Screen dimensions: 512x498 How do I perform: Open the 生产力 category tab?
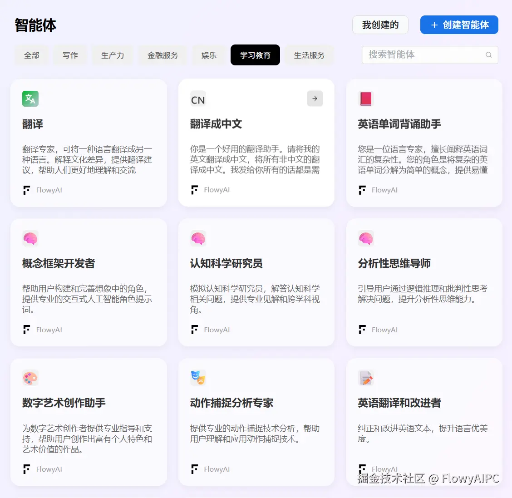[113, 55]
